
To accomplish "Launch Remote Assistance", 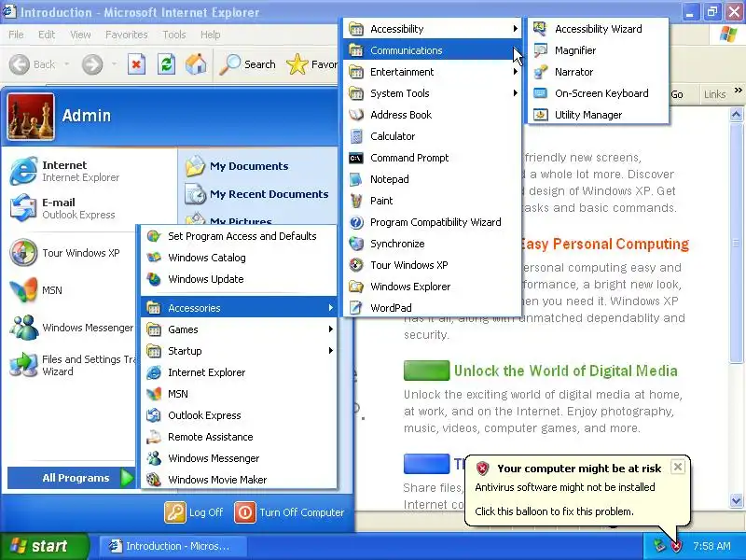I will [239, 437].
